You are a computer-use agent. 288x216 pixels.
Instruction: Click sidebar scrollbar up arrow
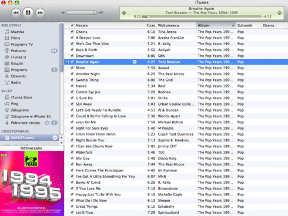click(61, 138)
